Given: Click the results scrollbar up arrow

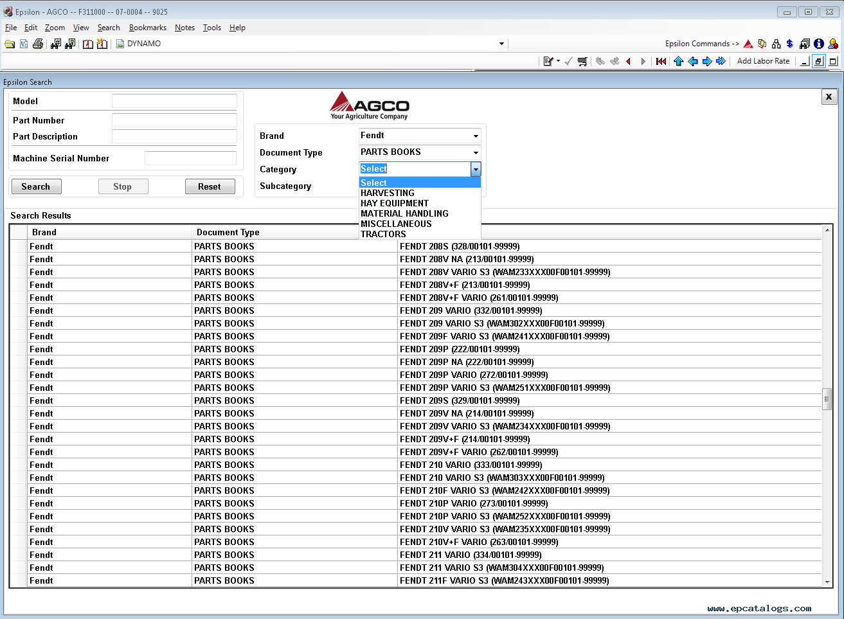Looking at the screenshot, I should (x=827, y=230).
